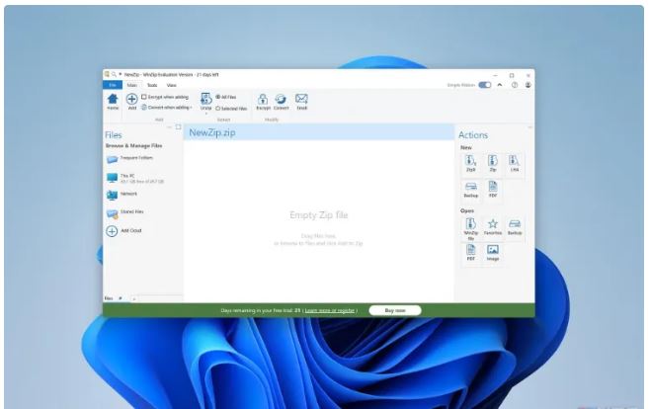Open Image action in Actions panel

492,252
